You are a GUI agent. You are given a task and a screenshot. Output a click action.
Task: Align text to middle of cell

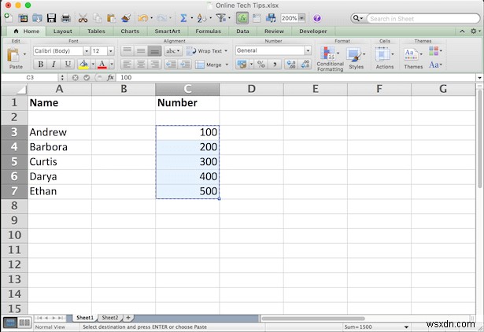[141, 51]
